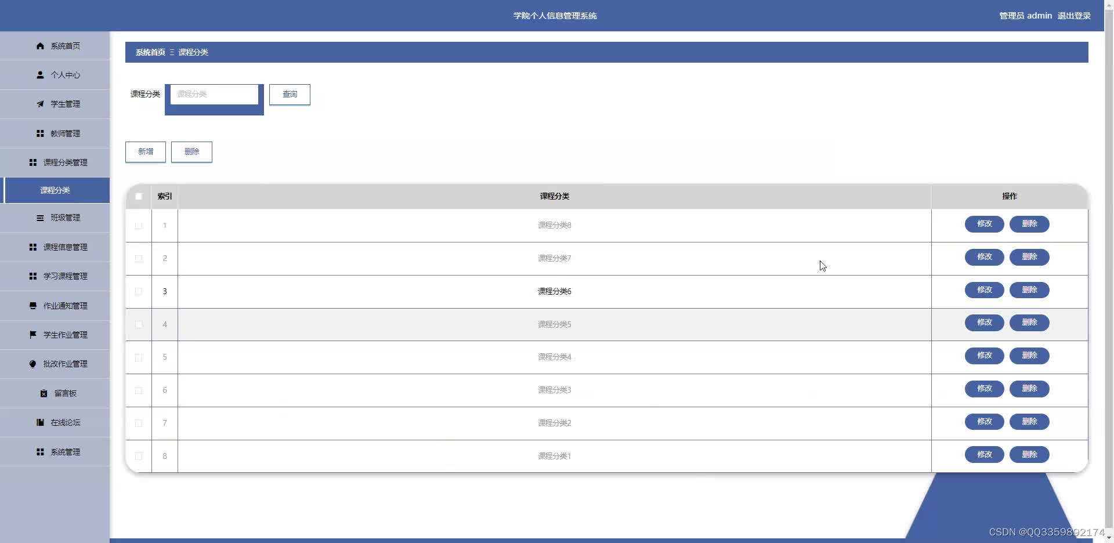Image resolution: width=1114 pixels, height=543 pixels.
Task: Click the flag icon beside 学生作业管理
Action: click(33, 335)
